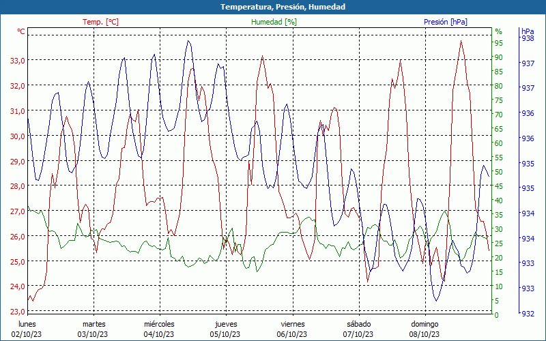Click the date label '07/10/23'

(358, 334)
